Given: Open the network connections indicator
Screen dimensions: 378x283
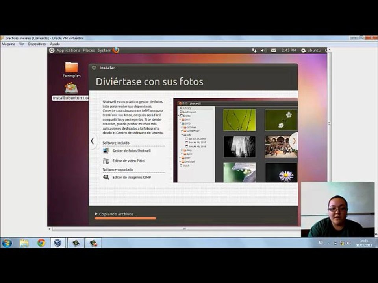Looking at the screenshot, I should [x=254, y=50].
